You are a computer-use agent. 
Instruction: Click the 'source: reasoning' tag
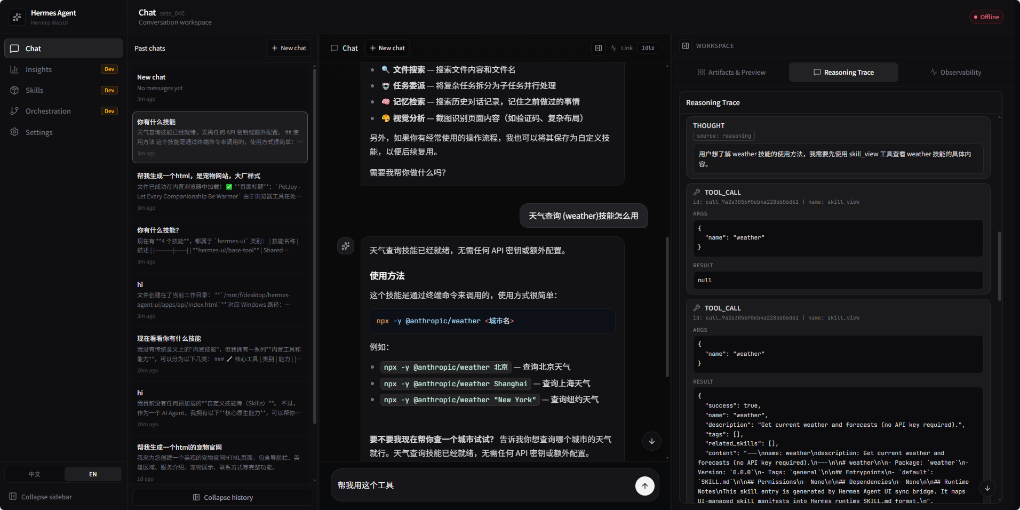[x=723, y=136]
